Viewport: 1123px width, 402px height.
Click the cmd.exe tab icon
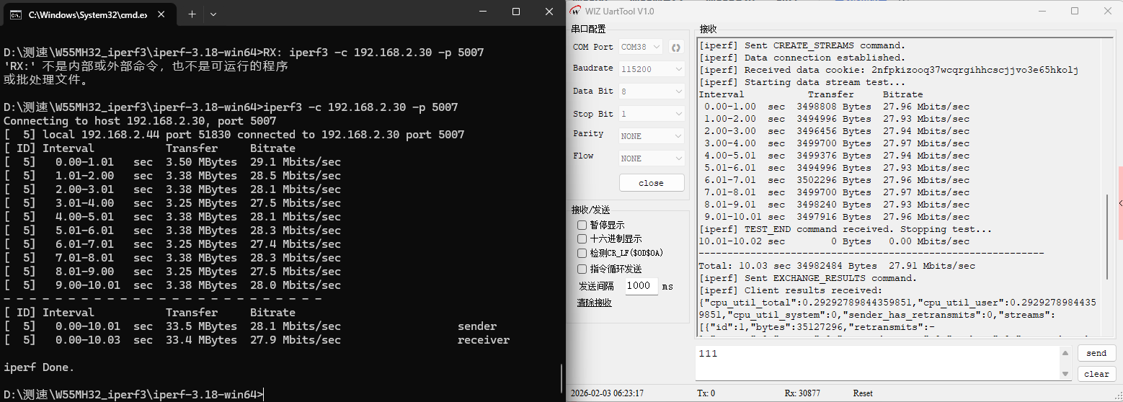click(x=16, y=14)
